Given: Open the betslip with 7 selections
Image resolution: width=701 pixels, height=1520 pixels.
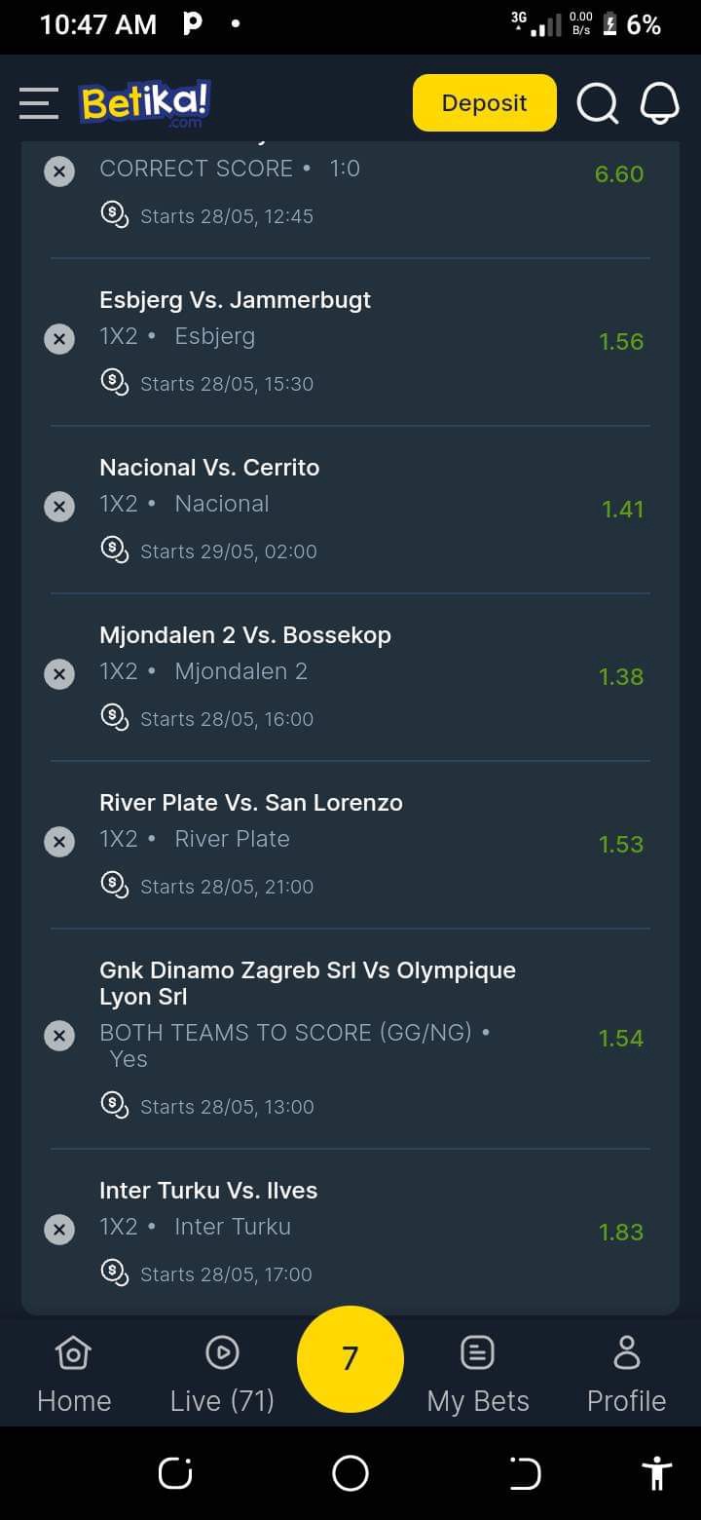Looking at the screenshot, I should point(350,1358).
